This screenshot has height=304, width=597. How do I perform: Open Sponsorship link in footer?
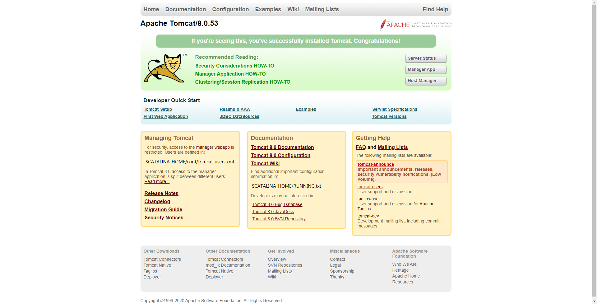tap(342, 271)
